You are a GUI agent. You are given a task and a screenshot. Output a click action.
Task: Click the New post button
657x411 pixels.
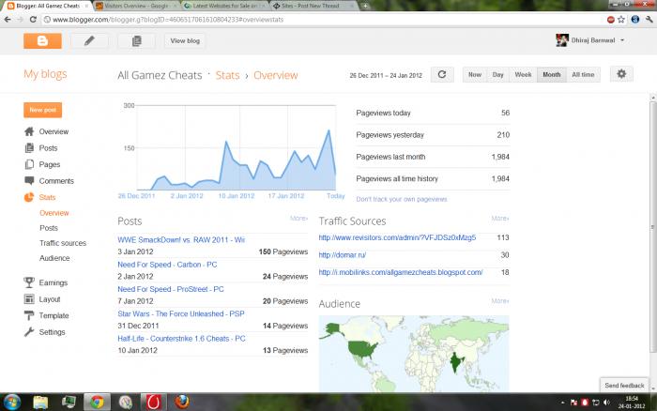point(43,110)
